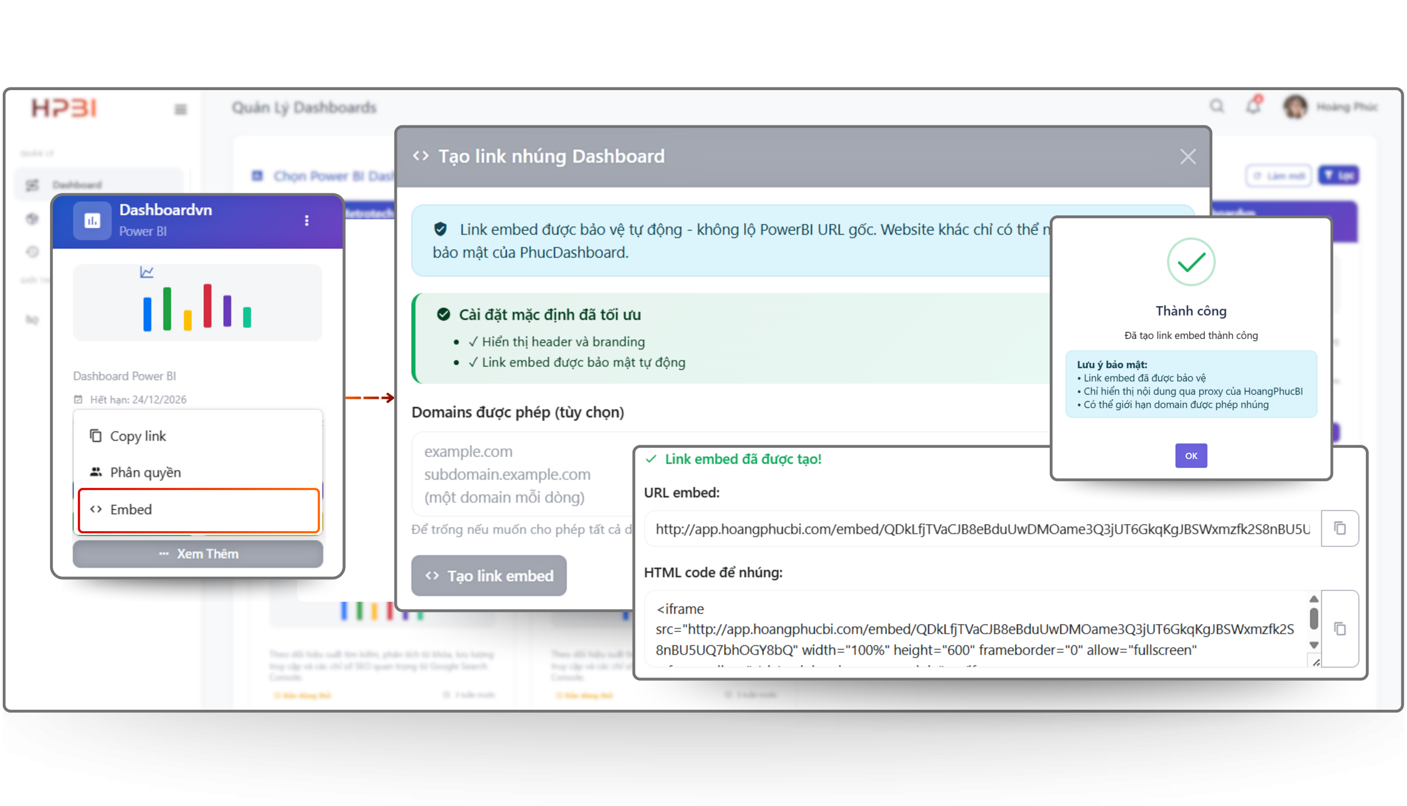Click the allowed domains text area
Viewport: 1407px width, 806px height.
[x=520, y=474]
